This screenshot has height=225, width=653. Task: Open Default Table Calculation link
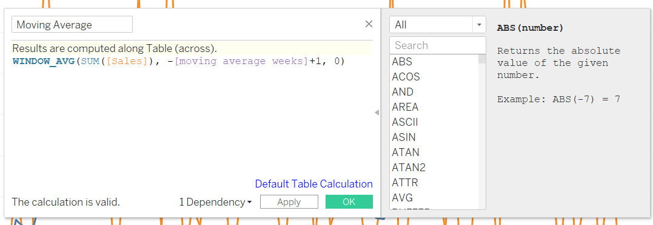click(x=314, y=184)
